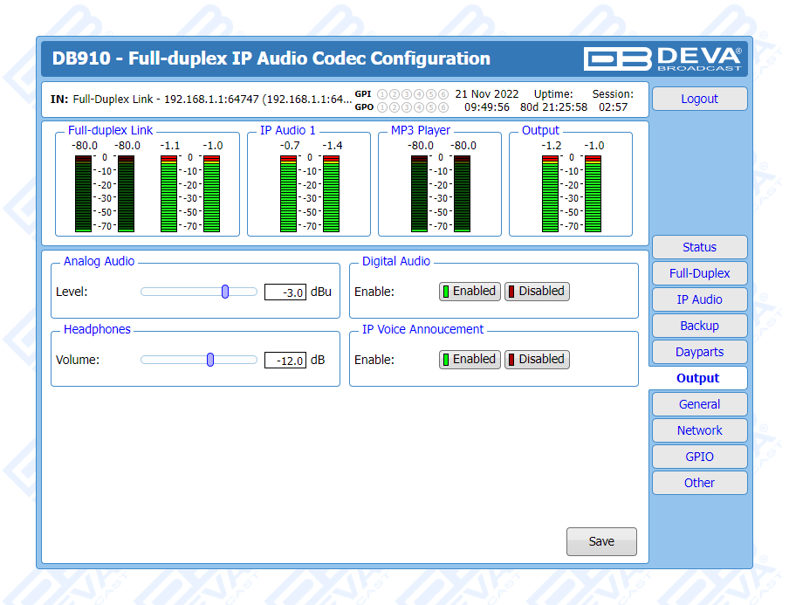Click GPO indicator number 6
Screen dimensions: 789x605
(443, 107)
